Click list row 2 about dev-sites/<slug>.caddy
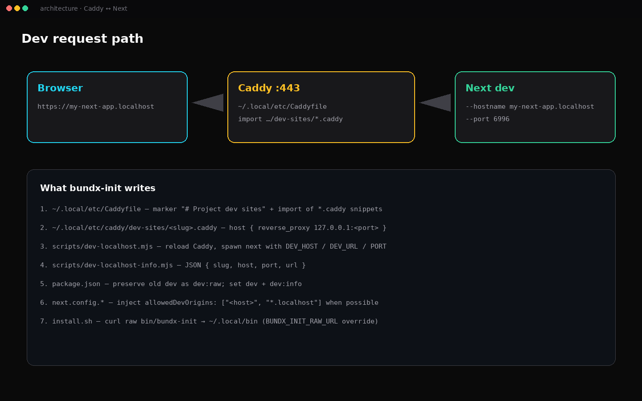The height and width of the screenshot is (401, 642). coord(213,228)
